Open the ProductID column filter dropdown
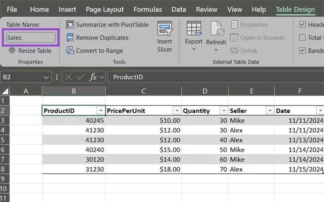The image size is (324, 202). click(x=100, y=111)
